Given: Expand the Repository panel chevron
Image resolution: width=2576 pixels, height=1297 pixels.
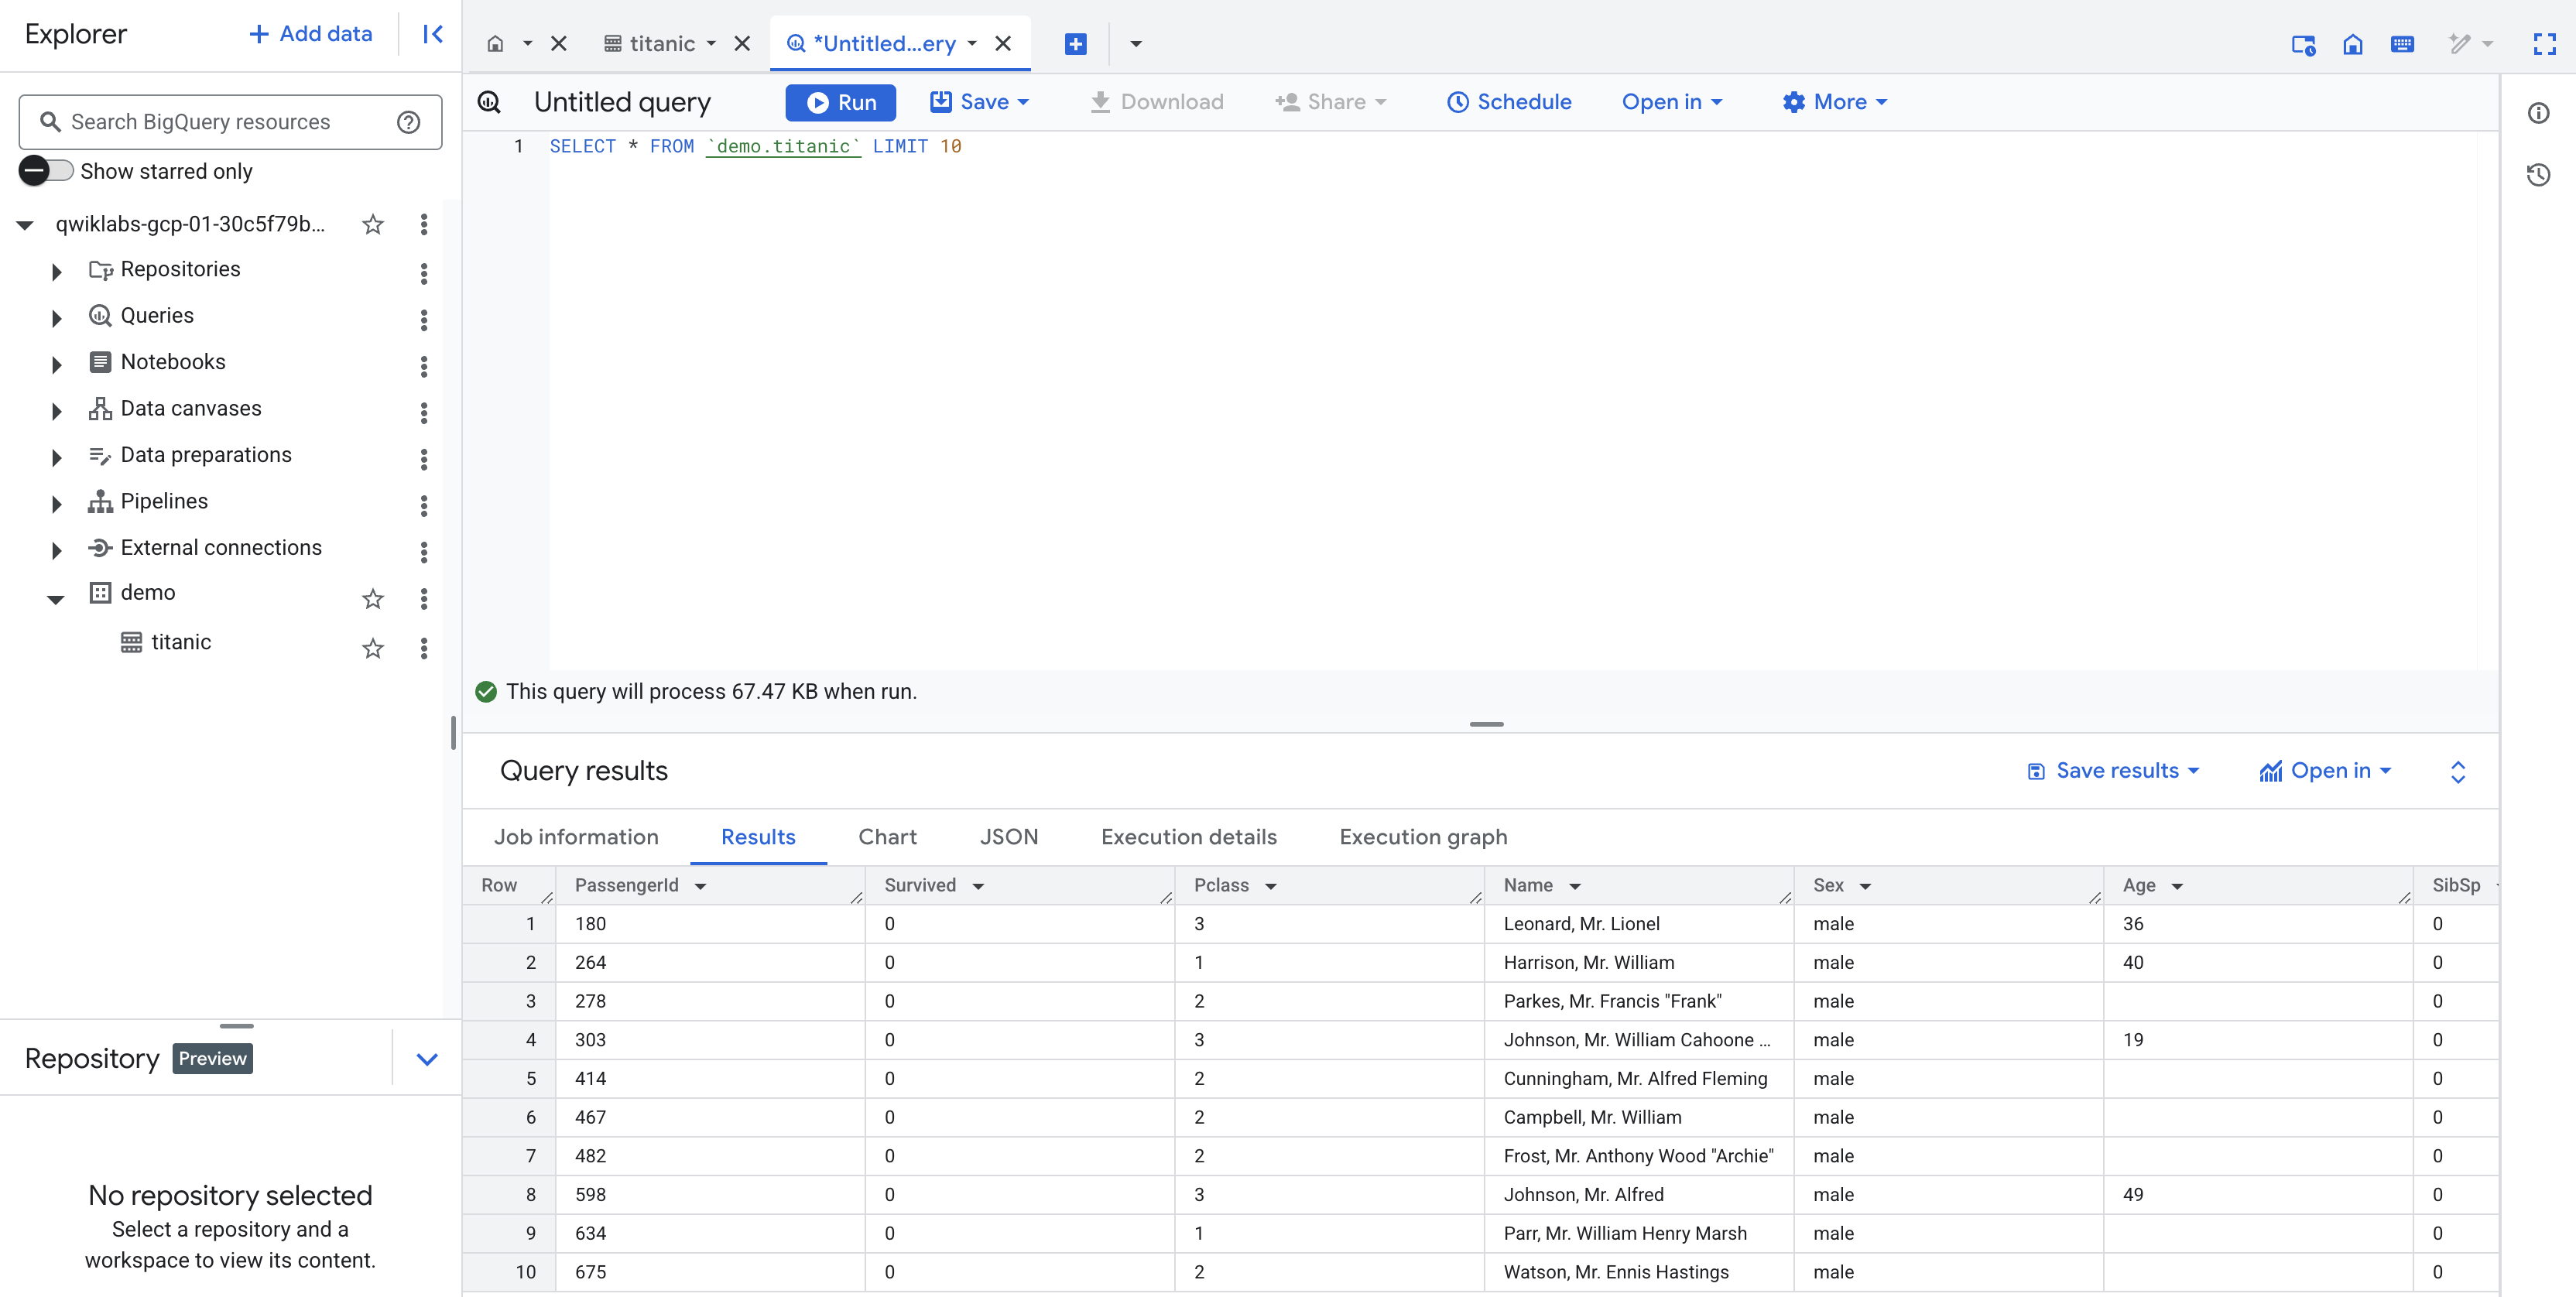Looking at the screenshot, I should pos(427,1059).
